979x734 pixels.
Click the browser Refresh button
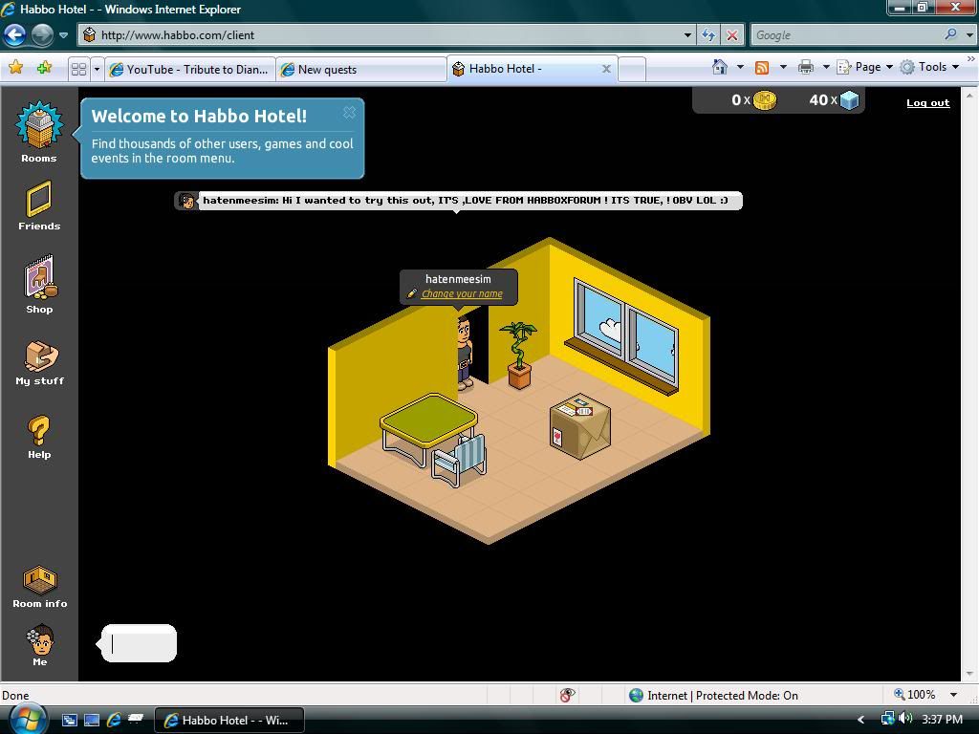click(708, 35)
